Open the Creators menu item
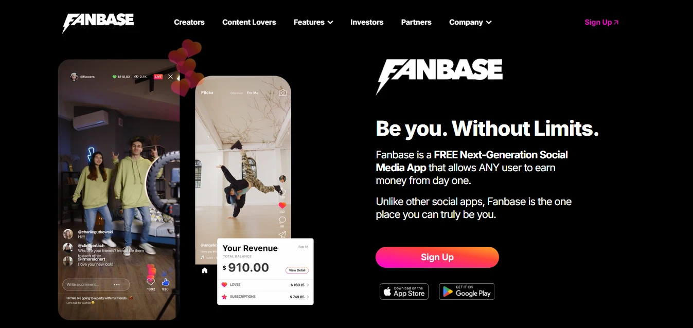693x328 pixels. pos(189,22)
